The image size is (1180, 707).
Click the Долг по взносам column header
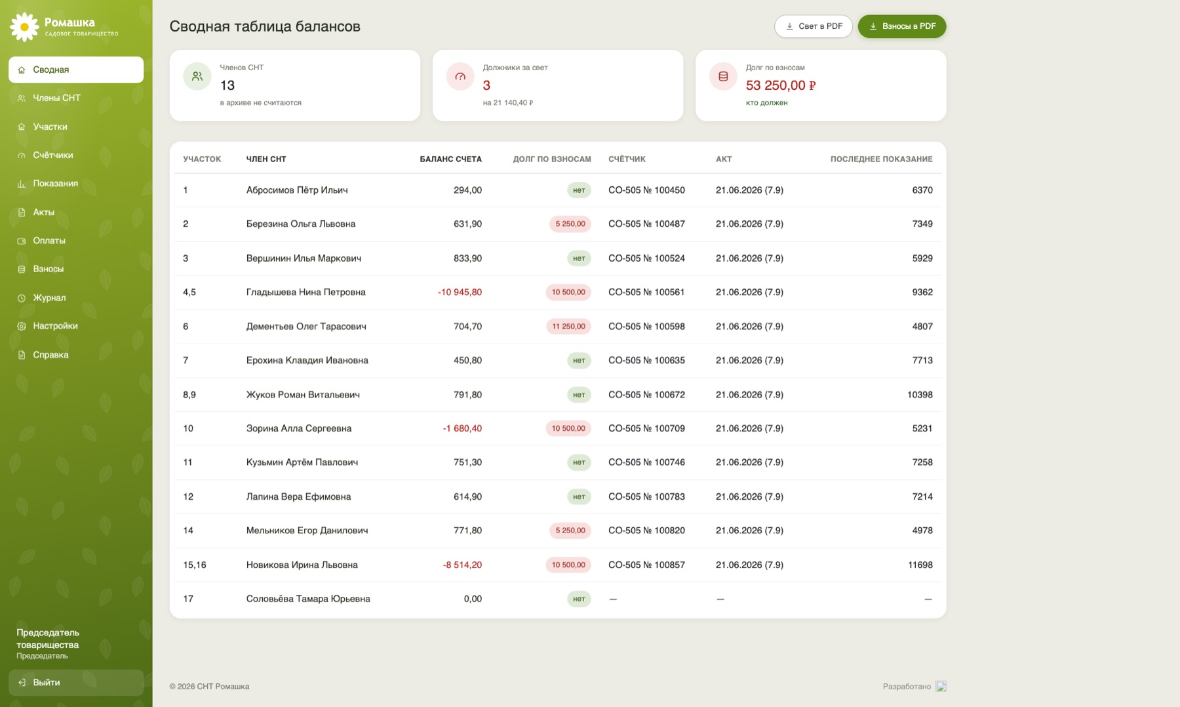[552, 159]
